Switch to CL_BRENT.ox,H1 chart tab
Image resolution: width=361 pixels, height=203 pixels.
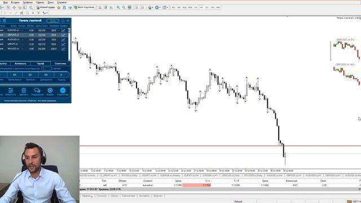click(x=108, y=175)
